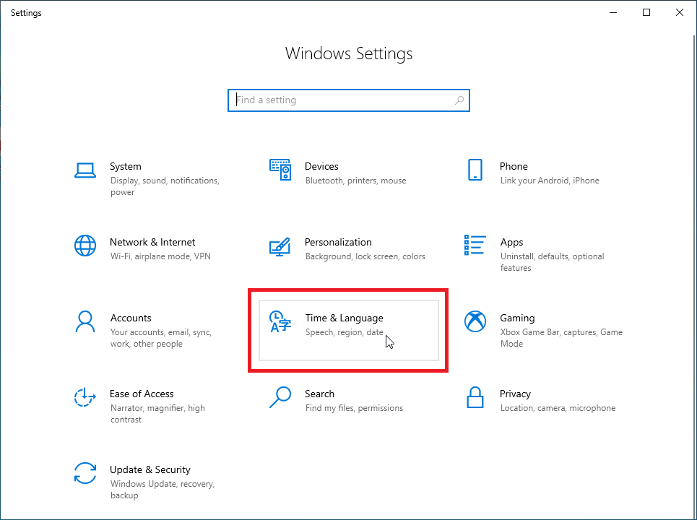Minimize the Settings window

tap(613, 12)
